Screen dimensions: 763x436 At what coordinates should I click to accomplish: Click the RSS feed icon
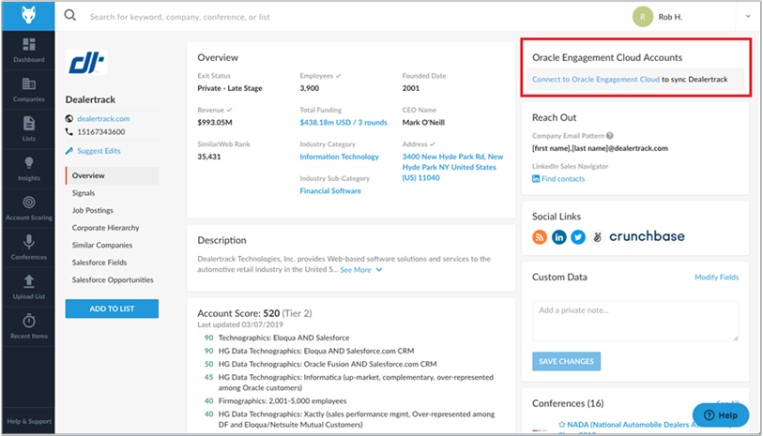pos(540,237)
